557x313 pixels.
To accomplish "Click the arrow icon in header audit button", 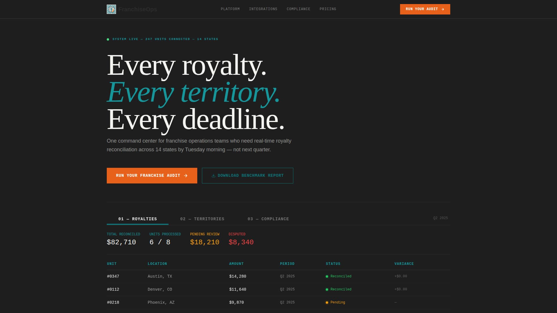I will click(443, 9).
